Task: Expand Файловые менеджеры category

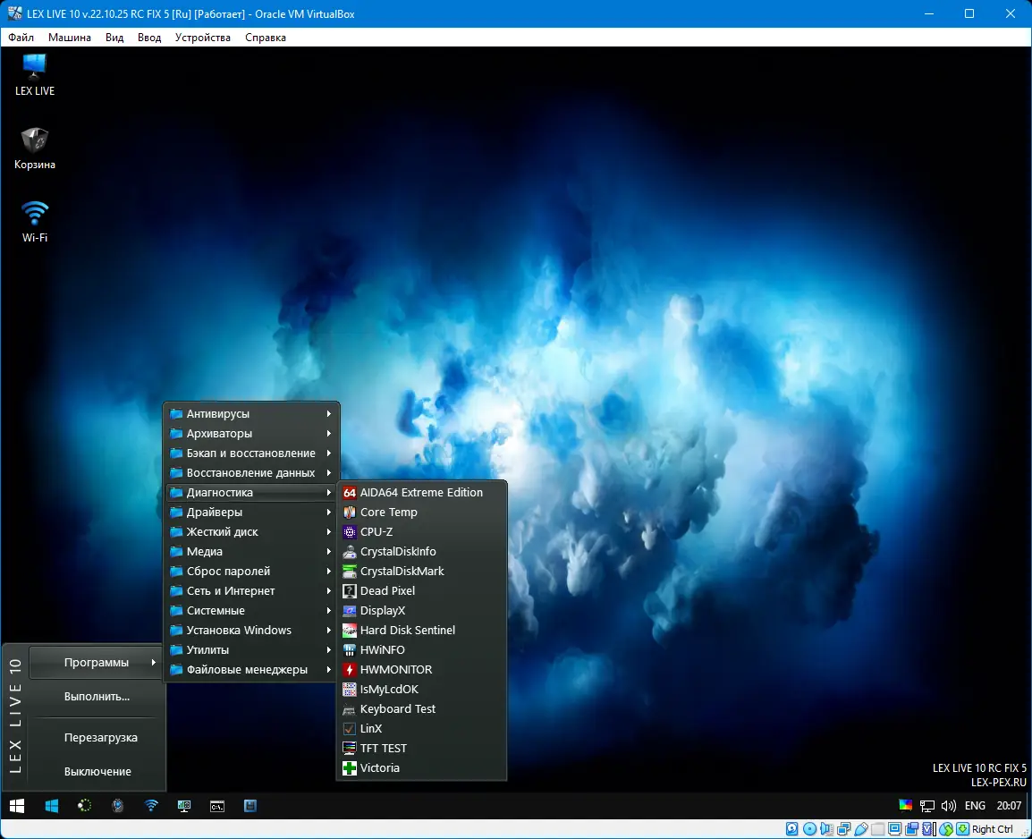Action: [251, 670]
